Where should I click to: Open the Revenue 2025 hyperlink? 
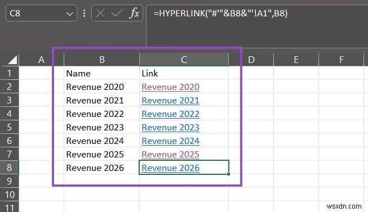point(170,155)
